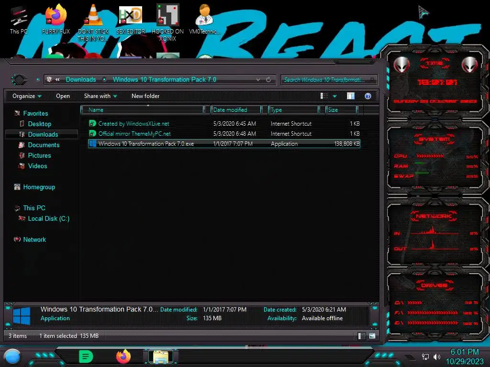Sort by the Name column header
The height and width of the screenshot is (367, 490).
click(x=143, y=110)
